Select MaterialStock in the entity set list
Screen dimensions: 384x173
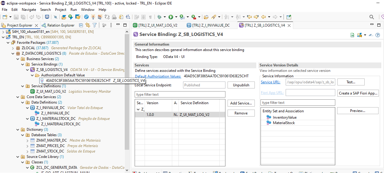coord(284,123)
